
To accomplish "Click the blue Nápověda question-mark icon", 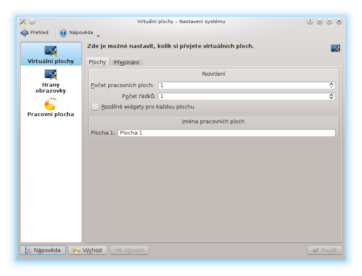I will [x=63, y=33].
